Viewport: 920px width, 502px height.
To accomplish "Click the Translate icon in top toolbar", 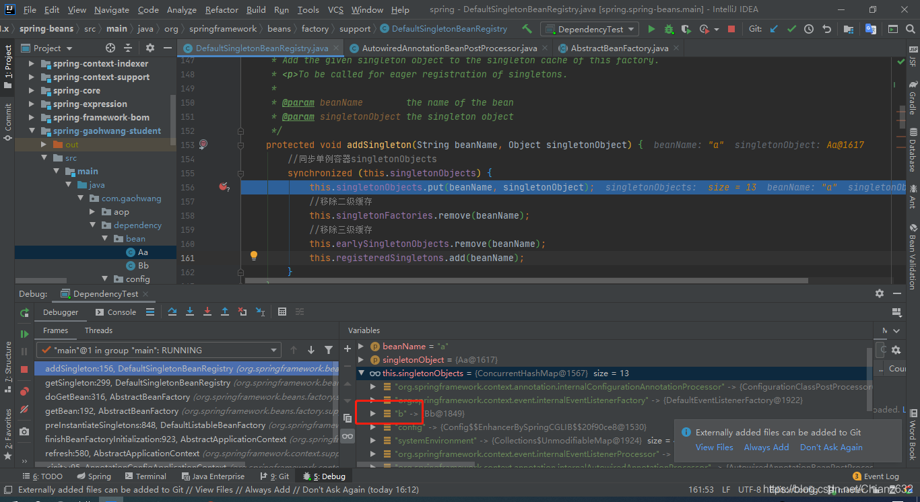I will [871, 29].
